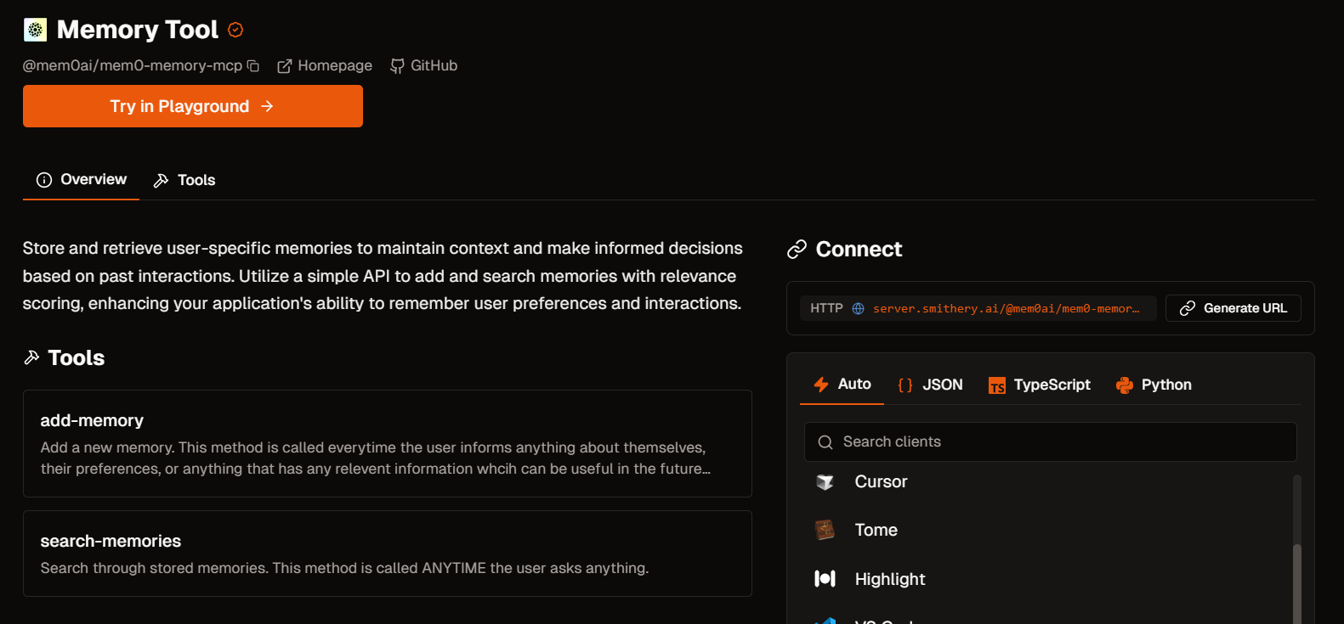Select the Python tab
The image size is (1344, 624).
pos(1154,385)
